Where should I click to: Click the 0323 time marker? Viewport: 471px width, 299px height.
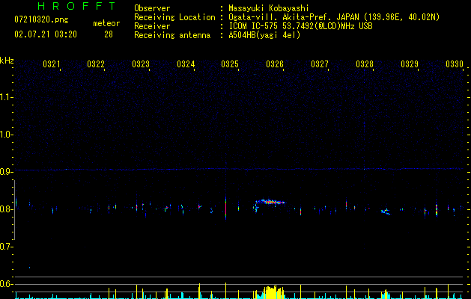pos(141,64)
